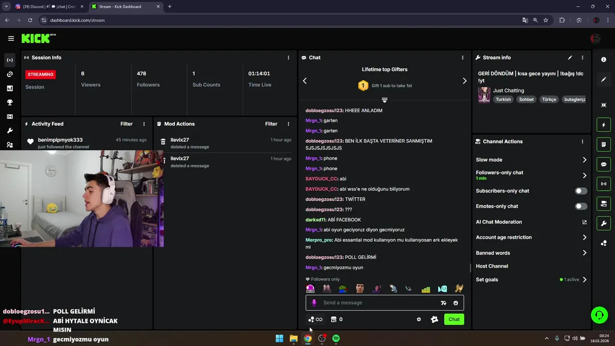Open Session Info three-dot menu
This screenshot has height=346, width=615.
[x=288, y=58]
